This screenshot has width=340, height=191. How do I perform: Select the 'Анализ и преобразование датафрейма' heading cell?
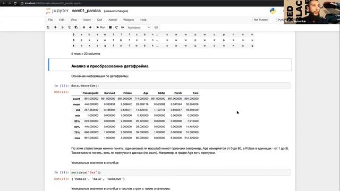(170, 65)
